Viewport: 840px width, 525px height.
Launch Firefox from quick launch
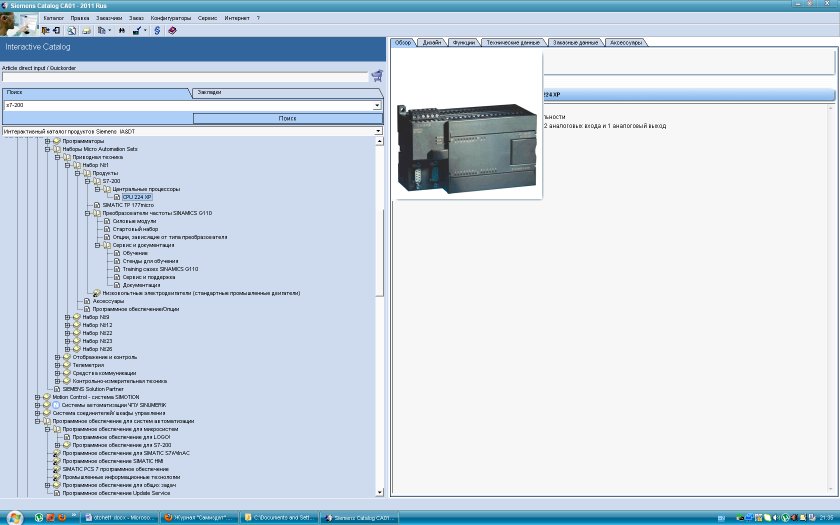click(x=62, y=517)
